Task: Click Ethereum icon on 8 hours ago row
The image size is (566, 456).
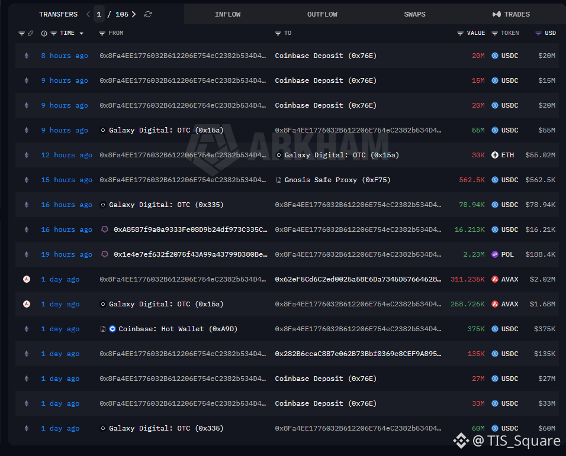Action: (27, 56)
